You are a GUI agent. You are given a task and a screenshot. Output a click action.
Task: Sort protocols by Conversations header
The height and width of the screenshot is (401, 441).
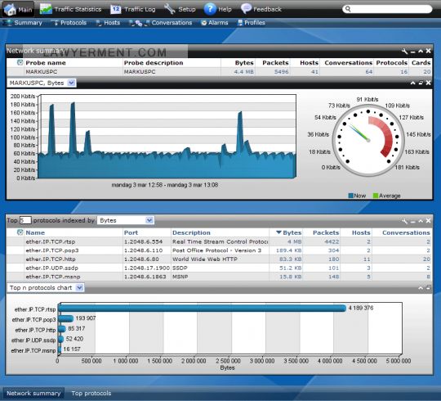(406, 232)
